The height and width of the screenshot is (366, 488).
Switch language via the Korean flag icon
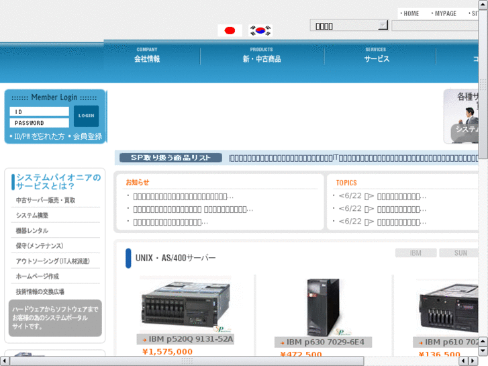click(260, 30)
